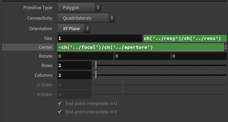Image resolution: width=228 pixels, height=122 pixels.
Task: Click the Rows slider handle
Action: (96, 65)
